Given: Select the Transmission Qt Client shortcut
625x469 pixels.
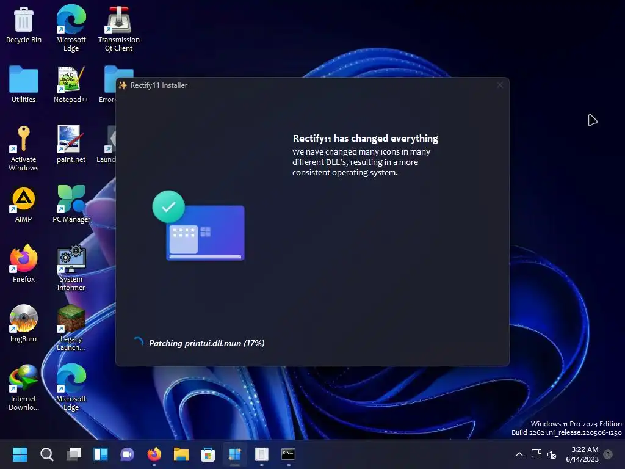Looking at the screenshot, I should tap(119, 29).
